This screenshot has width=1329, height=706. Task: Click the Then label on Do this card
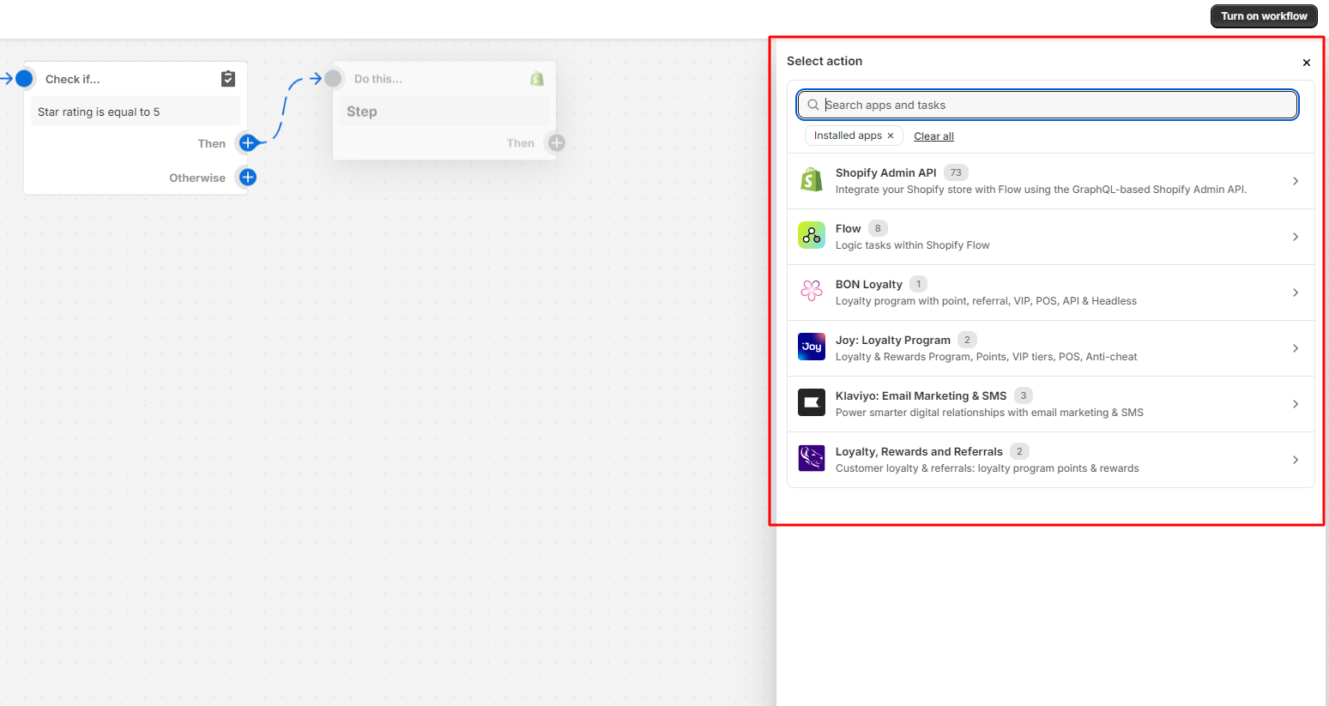(x=521, y=143)
